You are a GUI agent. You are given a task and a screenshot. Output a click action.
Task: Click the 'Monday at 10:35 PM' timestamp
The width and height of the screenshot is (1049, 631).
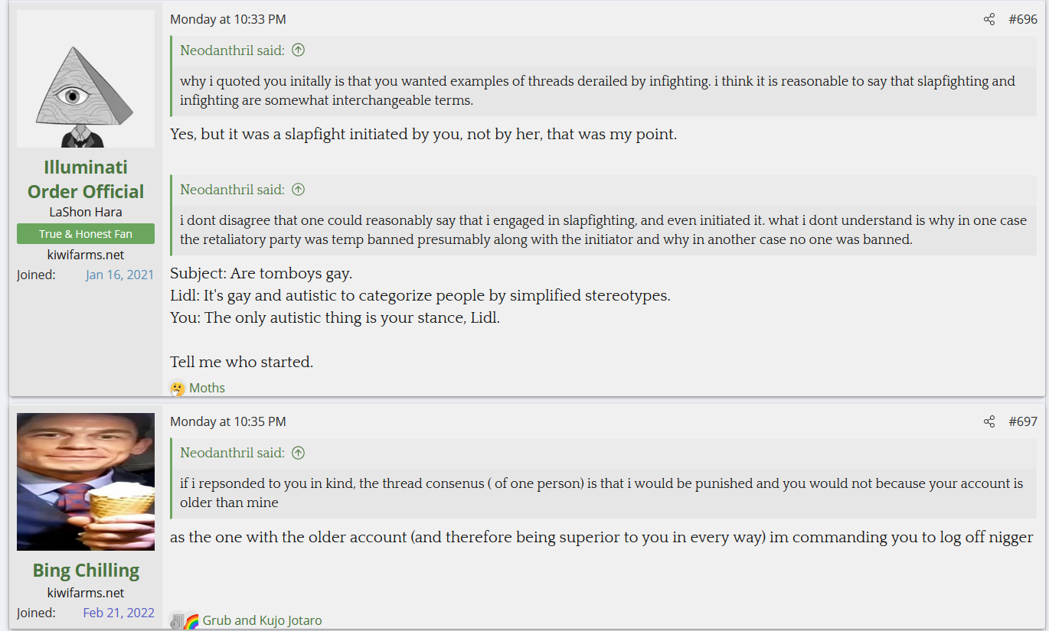[x=228, y=422]
